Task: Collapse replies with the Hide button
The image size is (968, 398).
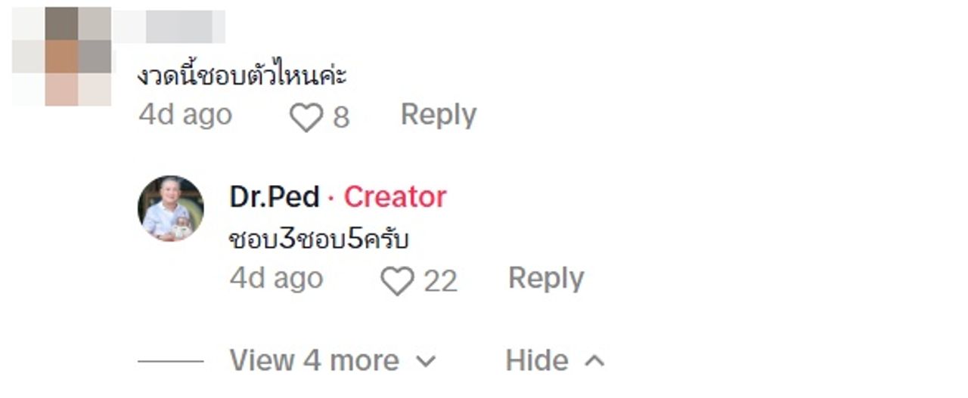Action: 537,360
